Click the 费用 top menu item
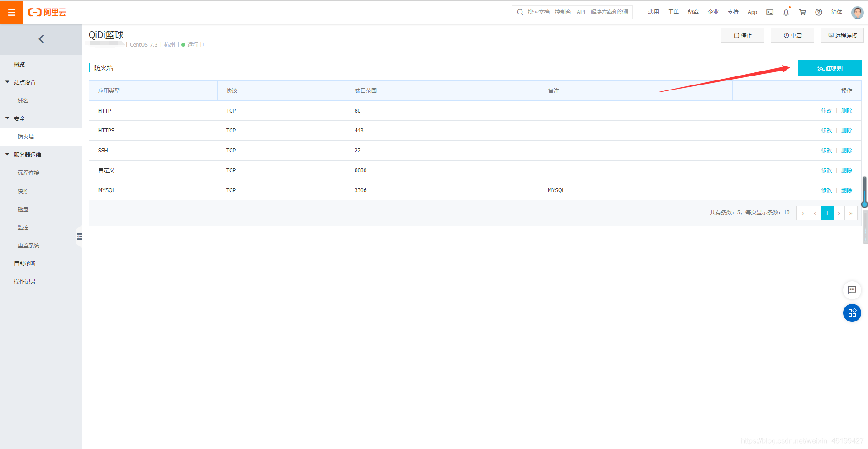Screen dimensions: 868x449 pyautogui.click(x=653, y=12)
